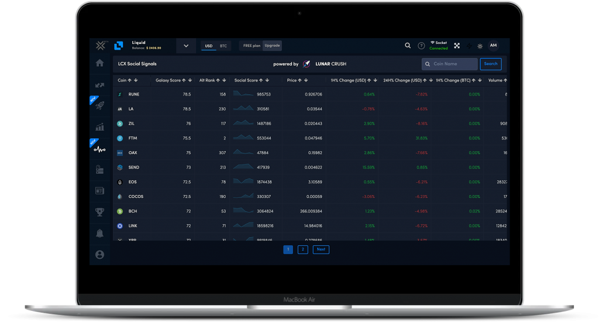Image resolution: width=599 pixels, height=322 pixels.
Task: Sort Coin column ascending with the up arrow
Action: click(x=130, y=80)
